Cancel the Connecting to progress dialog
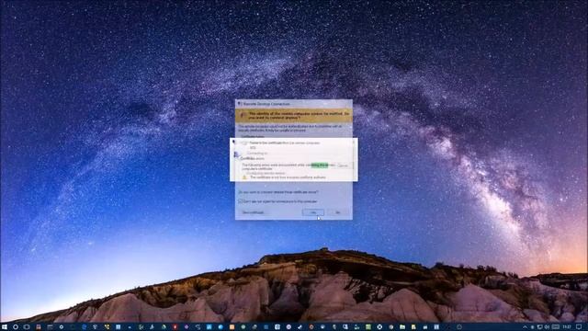 (x=343, y=165)
